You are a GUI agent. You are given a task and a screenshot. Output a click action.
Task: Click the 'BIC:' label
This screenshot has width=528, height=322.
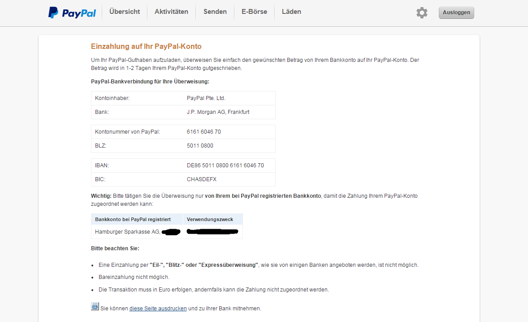coord(100,179)
